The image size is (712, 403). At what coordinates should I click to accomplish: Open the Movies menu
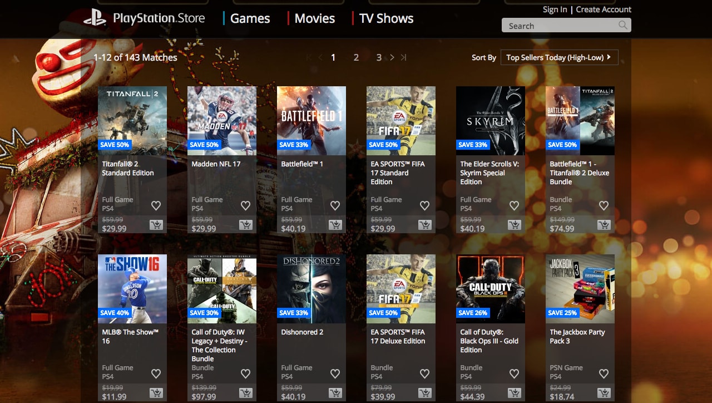pyautogui.click(x=315, y=18)
